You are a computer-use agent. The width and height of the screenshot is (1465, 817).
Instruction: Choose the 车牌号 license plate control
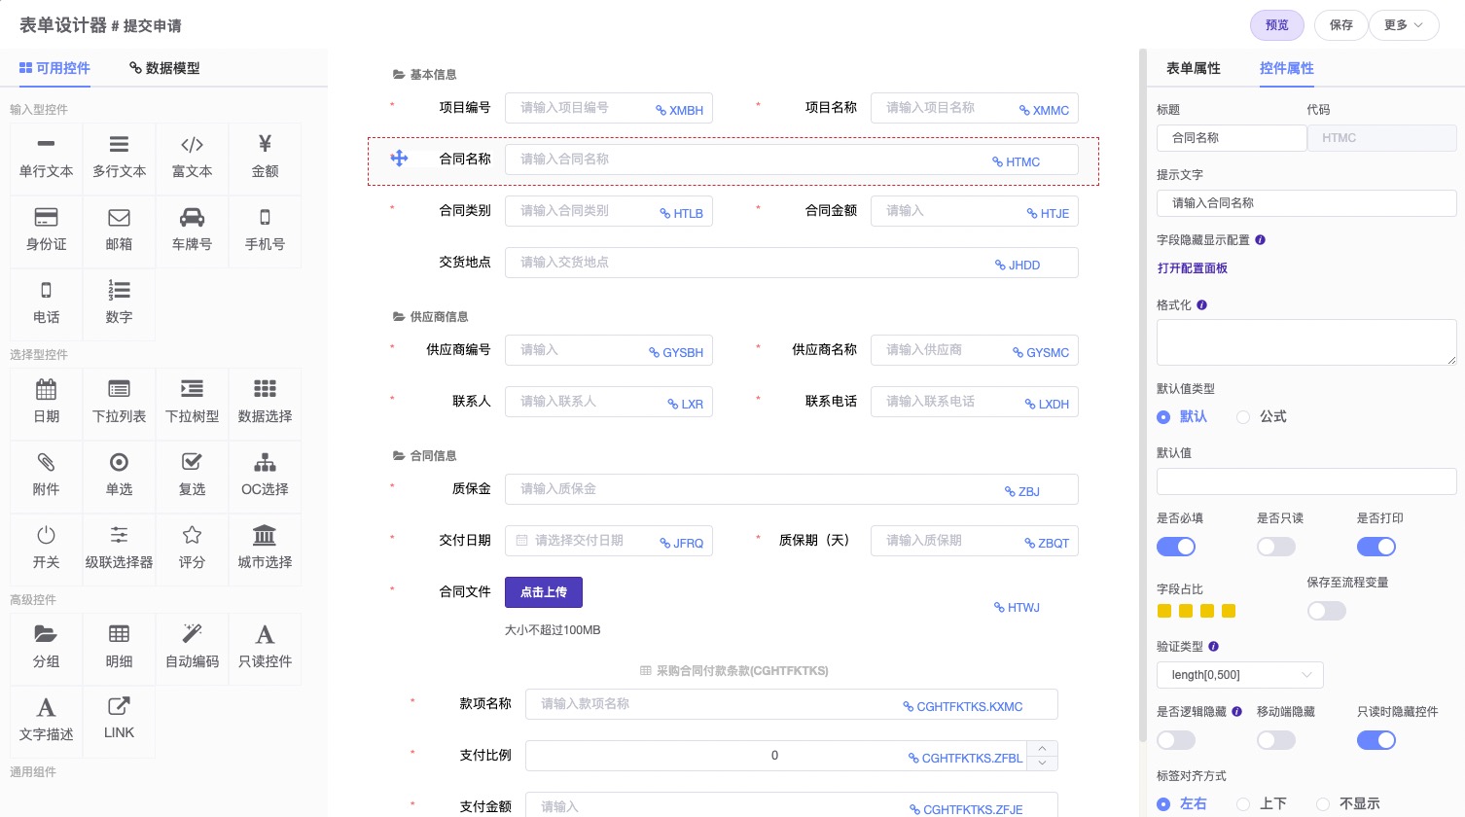[x=192, y=231]
